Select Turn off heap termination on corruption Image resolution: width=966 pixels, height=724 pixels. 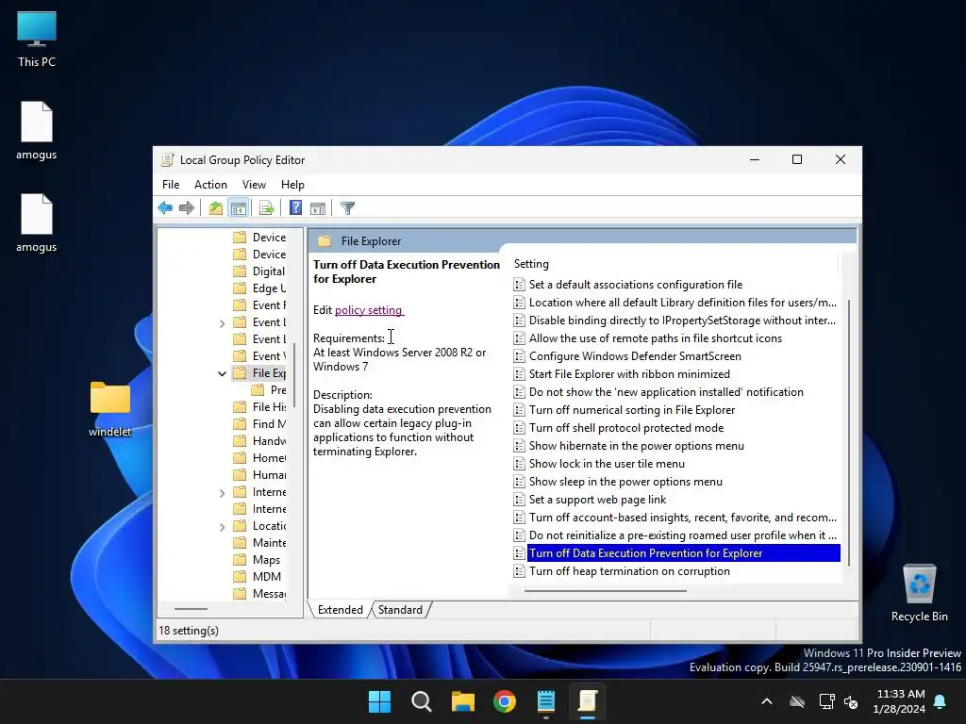click(629, 570)
